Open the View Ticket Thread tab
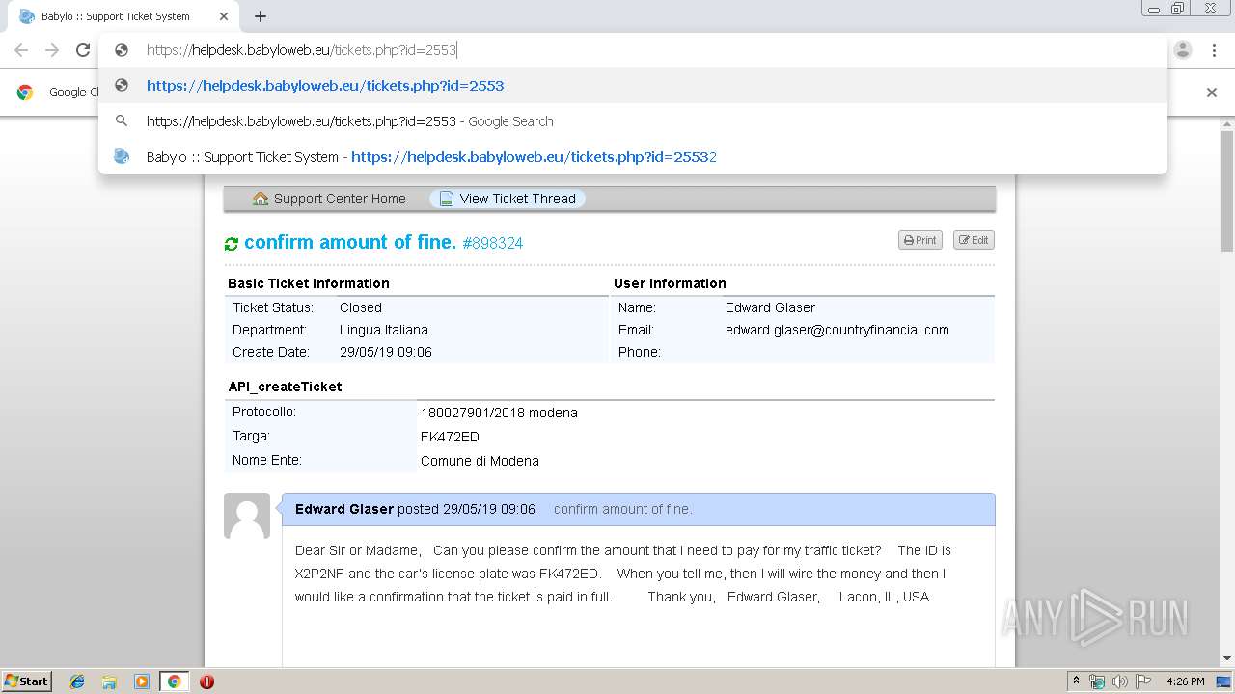 pyautogui.click(x=508, y=199)
